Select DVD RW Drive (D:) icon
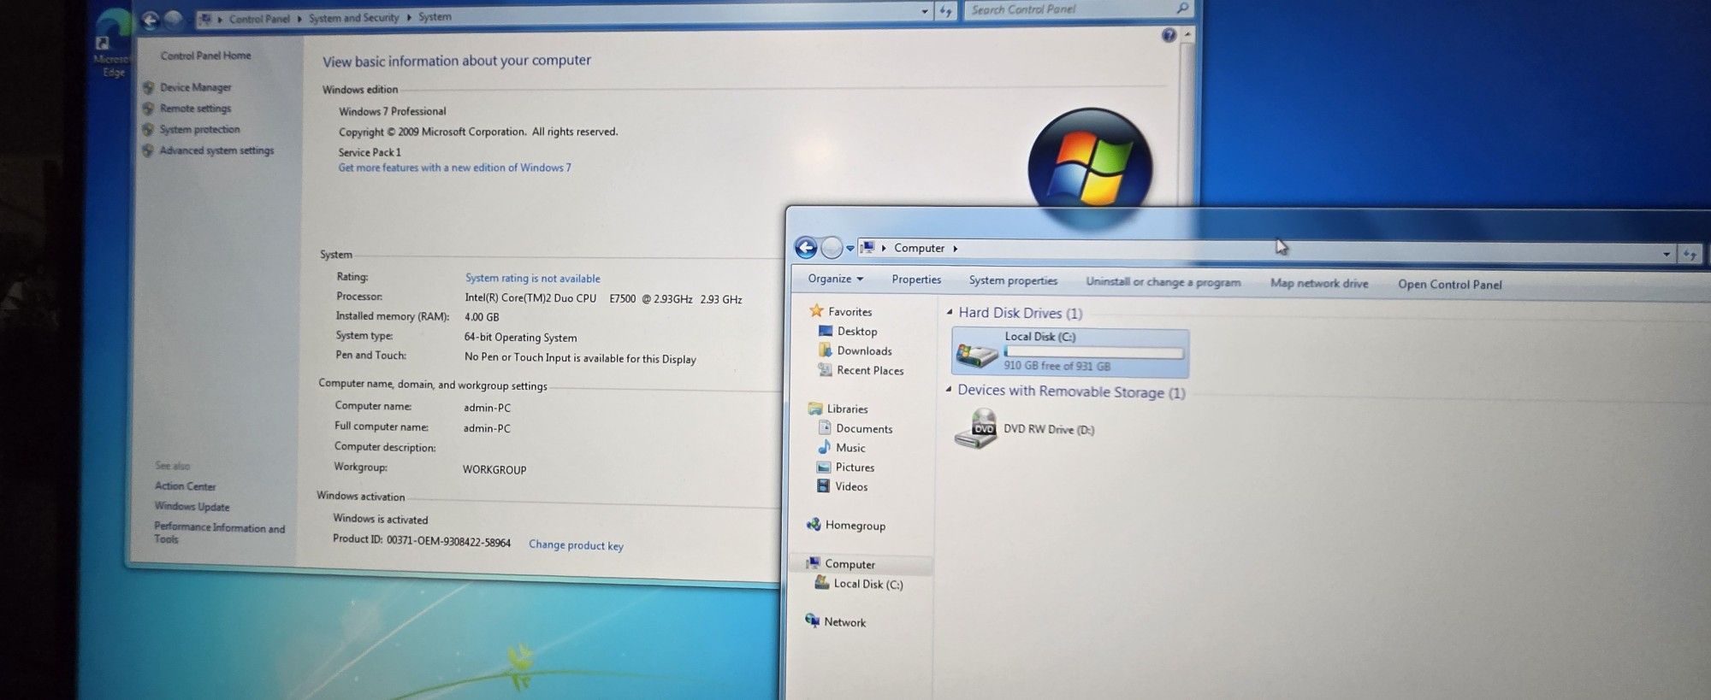 (976, 429)
